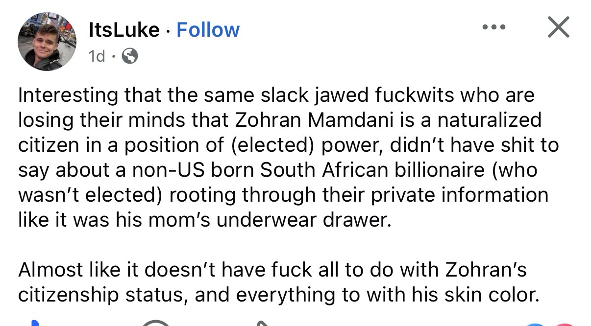591x326 pixels.
Task: Open ItsLuke's profile from the name
Action: [x=124, y=30]
